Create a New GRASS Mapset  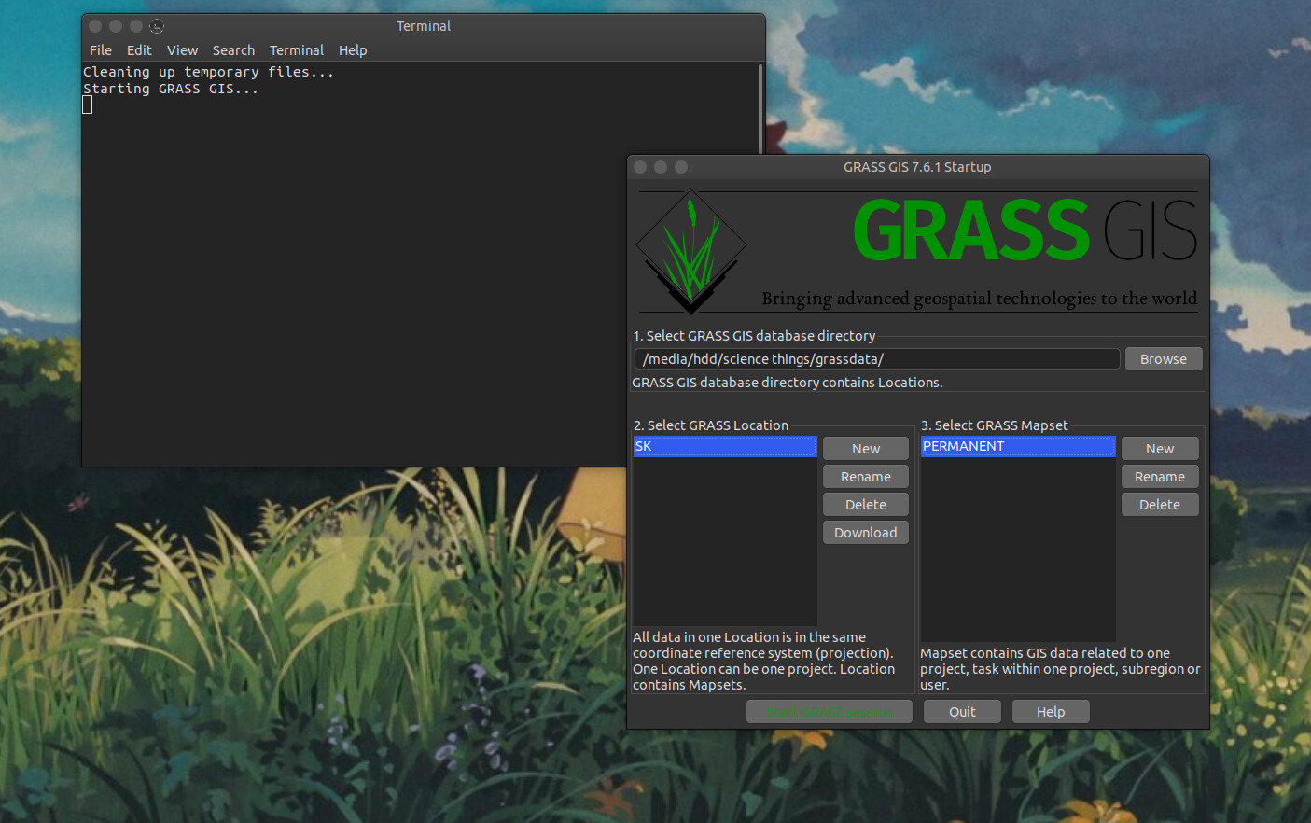[1160, 449]
